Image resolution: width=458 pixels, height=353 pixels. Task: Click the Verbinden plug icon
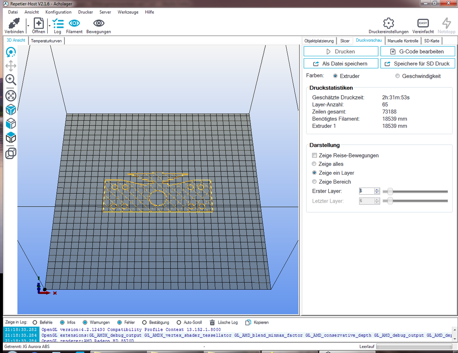[x=14, y=24]
